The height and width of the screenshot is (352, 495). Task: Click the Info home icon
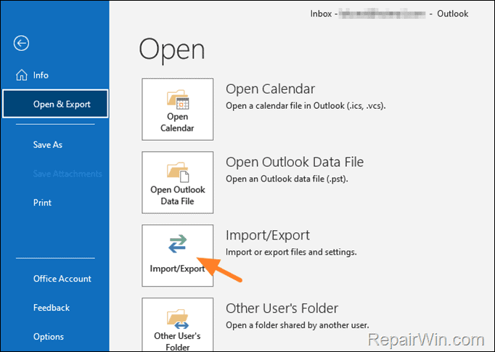coord(22,75)
